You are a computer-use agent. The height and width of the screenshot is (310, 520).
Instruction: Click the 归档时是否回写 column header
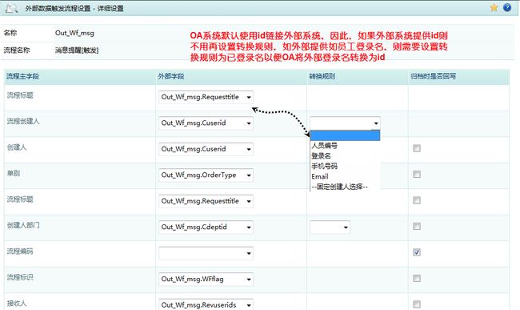click(433, 76)
